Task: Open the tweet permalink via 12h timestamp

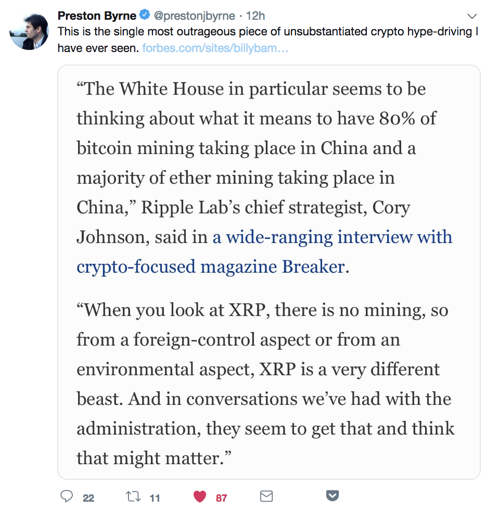Action: tap(255, 16)
